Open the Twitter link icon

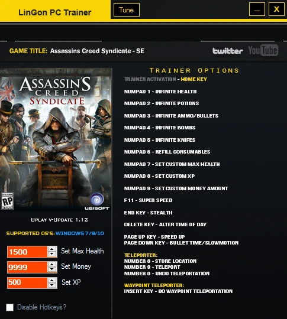(227, 51)
